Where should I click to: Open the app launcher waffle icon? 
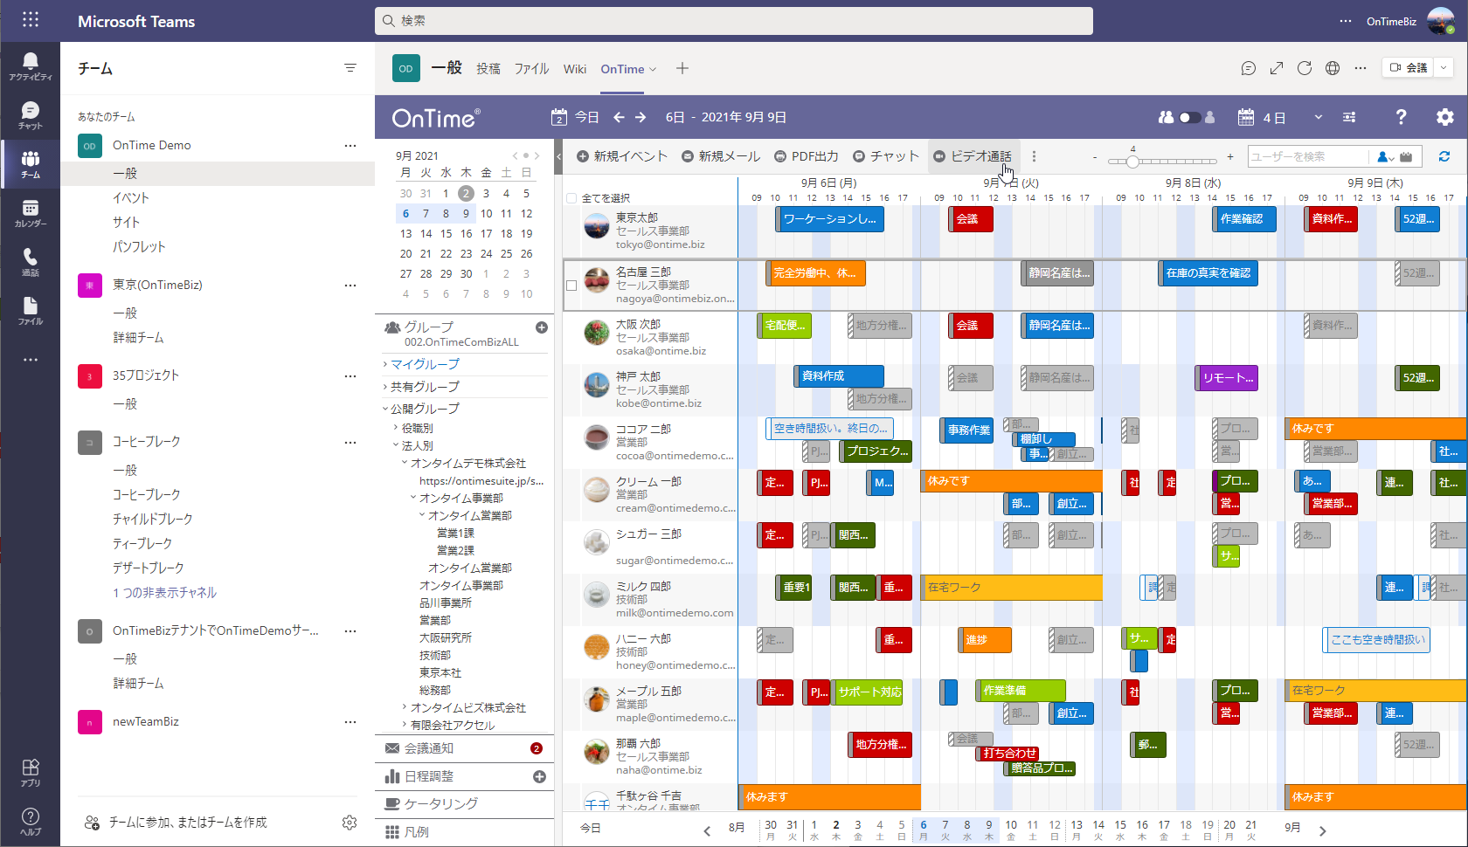point(31,20)
